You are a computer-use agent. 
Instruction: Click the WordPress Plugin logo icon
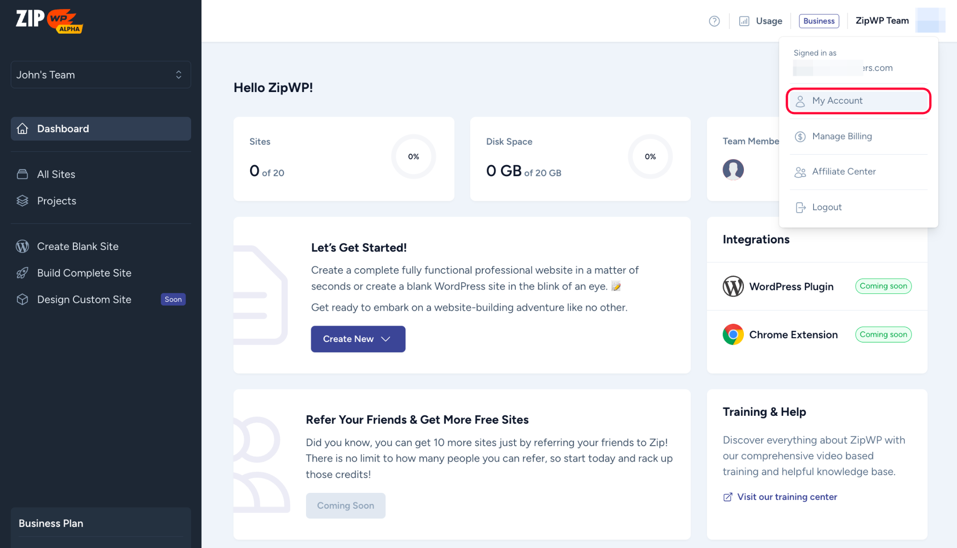733,286
